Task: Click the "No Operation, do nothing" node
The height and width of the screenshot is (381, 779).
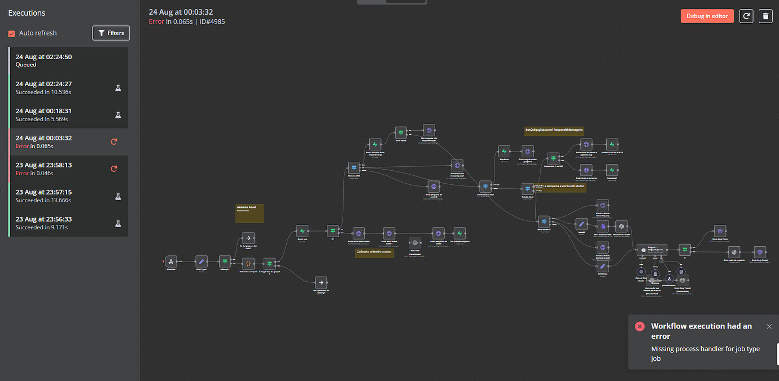Action: pyautogui.click(x=321, y=282)
